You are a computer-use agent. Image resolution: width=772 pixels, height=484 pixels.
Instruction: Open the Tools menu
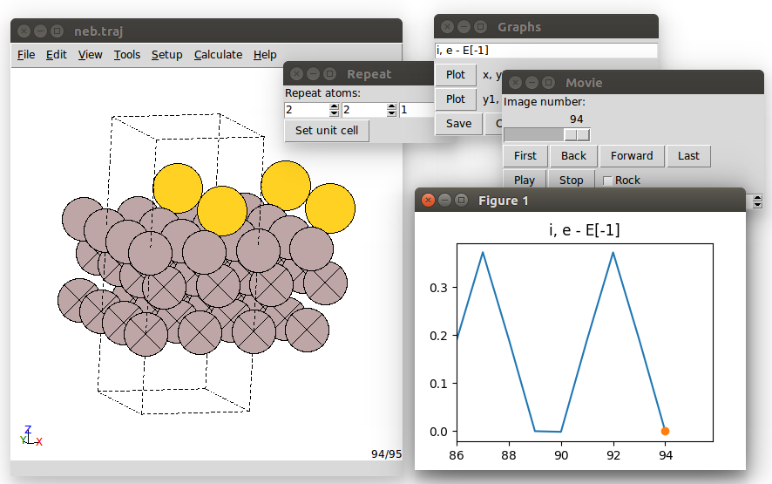[x=126, y=54]
